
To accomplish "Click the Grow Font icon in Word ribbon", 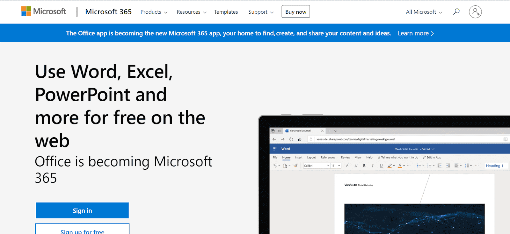I will coord(347,166).
